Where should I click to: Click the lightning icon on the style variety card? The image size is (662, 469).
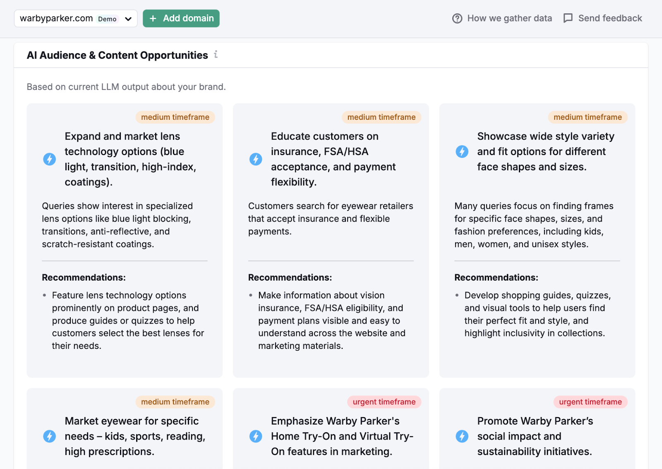pos(462,152)
